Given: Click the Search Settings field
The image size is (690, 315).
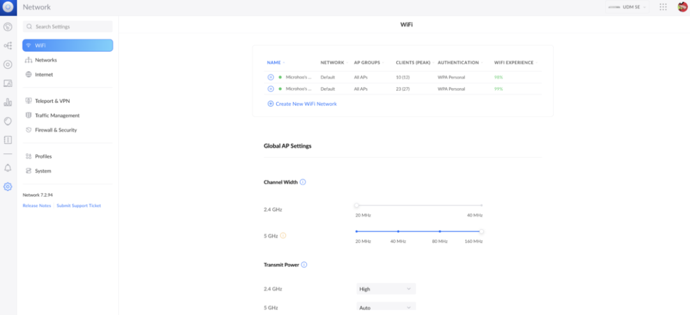Looking at the screenshot, I should point(68,27).
